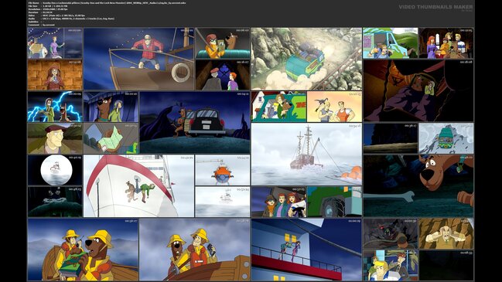The image size is (502, 282).
Task: Select the File Name info line in header
Action: [107, 2]
